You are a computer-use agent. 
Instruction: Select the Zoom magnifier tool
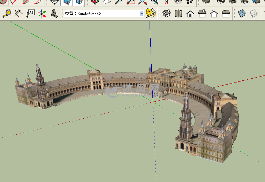tap(119, 2)
